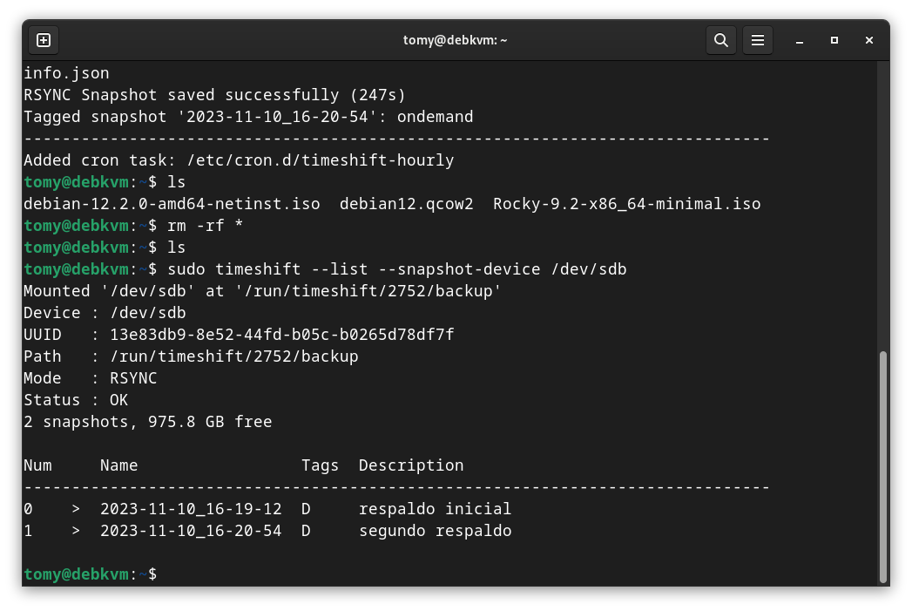The width and height of the screenshot is (912, 611).
Task: Close the terminal window
Action: [x=869, y=40]
